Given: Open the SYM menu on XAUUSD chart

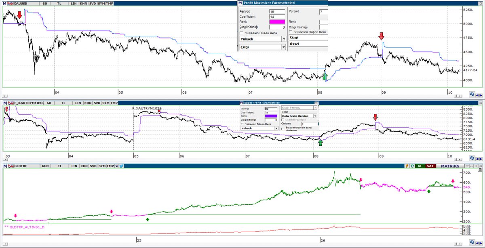Looking at the screenshot, I should coord(101,4).
